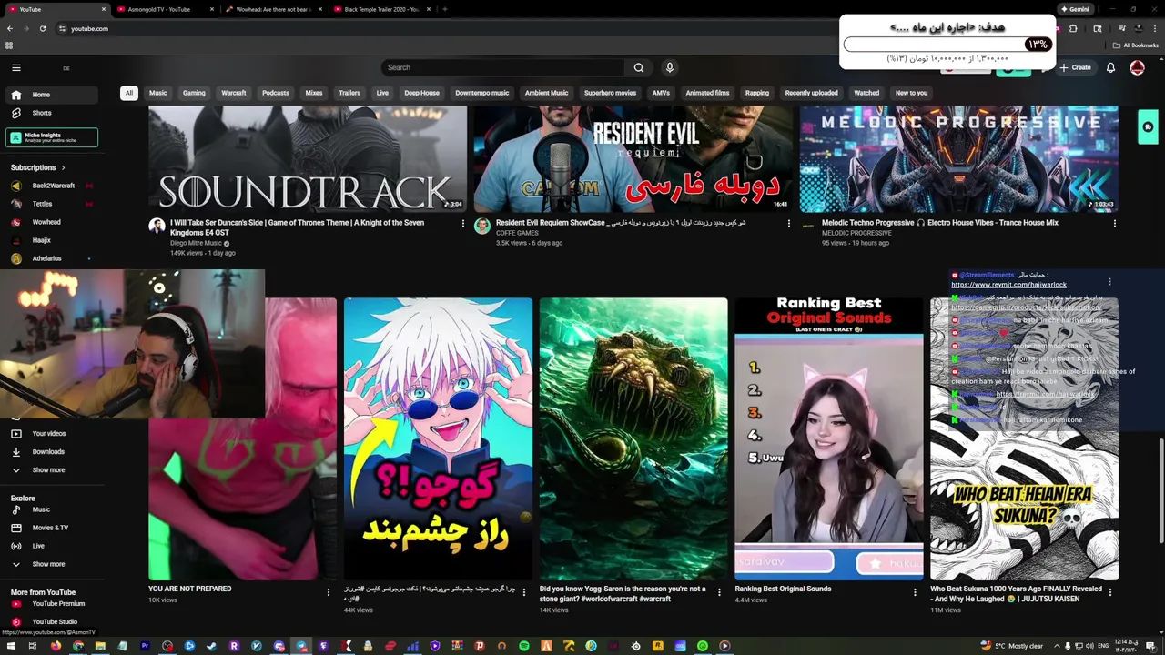Go back in browser history

10,28
